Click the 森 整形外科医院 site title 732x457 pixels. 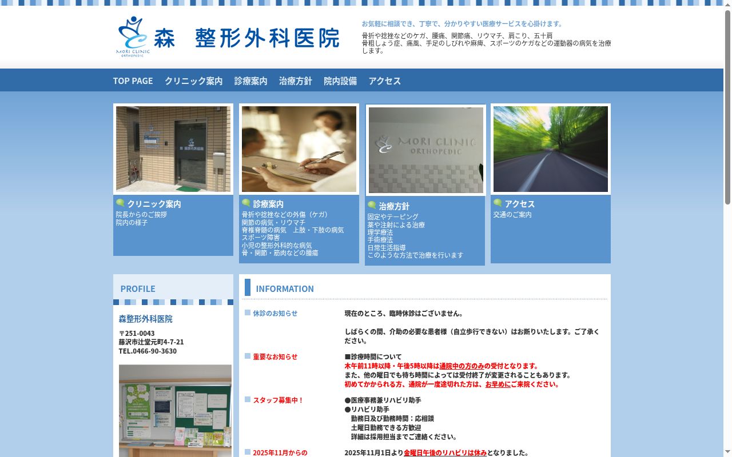point(246,38)
